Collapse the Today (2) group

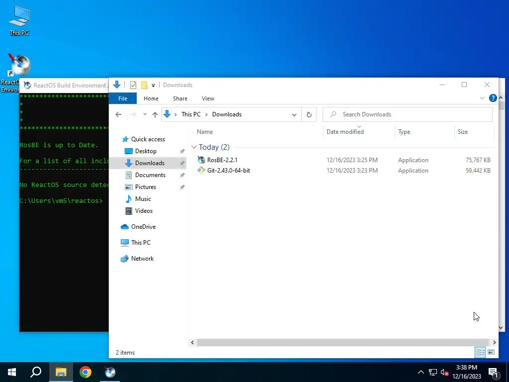pyautogui.click(x=194, y=147)
